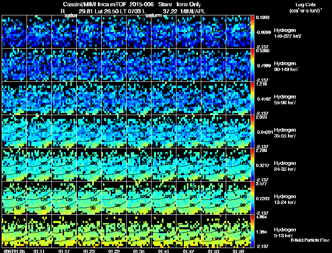Open the 01:35 panel in Hydrogen 5-13 keV row
The width and height of the screenshot is (332, 253).
(x=139, y=231)
